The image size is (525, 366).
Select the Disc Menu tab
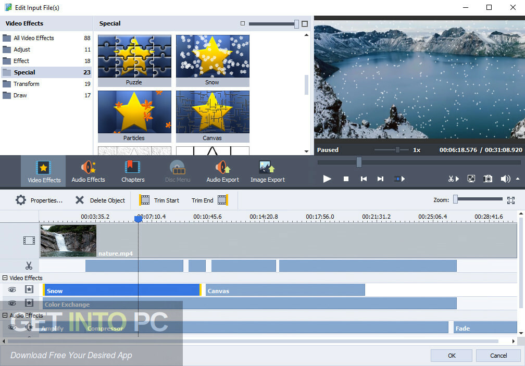coord(178,171)
